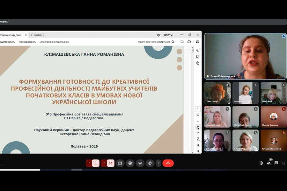Viewport: 287px width, 191px height.
Task: Click the text 01 Освіта / Педагогіка
Action: tap(84, 118)
